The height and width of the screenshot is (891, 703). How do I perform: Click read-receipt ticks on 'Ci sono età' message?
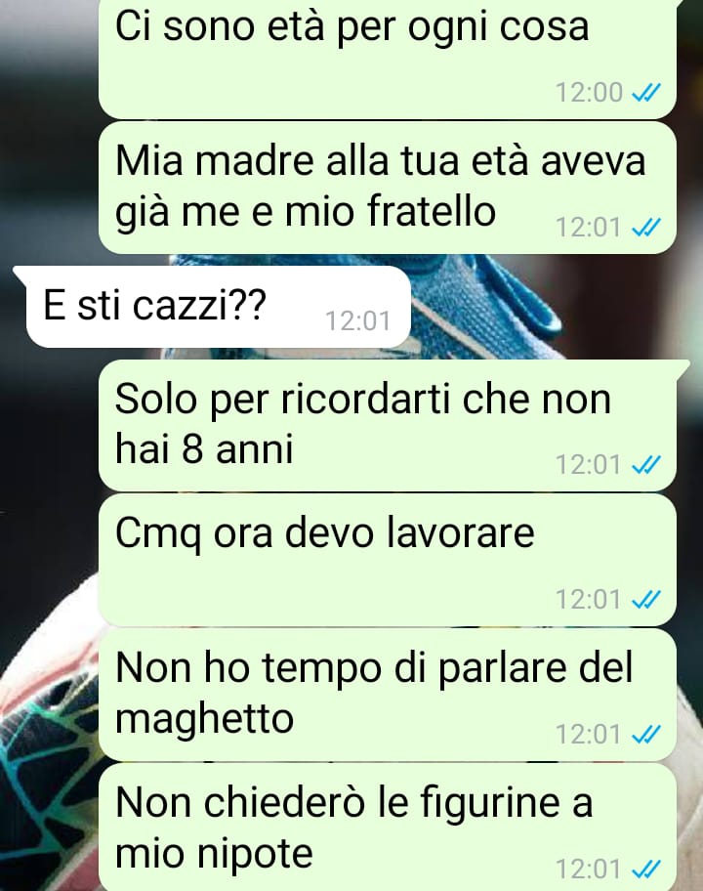point(646,92)
